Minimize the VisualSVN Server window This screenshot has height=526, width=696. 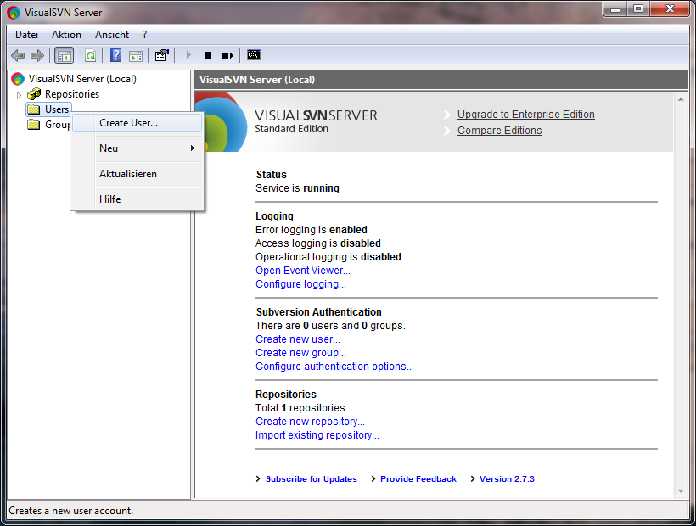tap(615, 10)
